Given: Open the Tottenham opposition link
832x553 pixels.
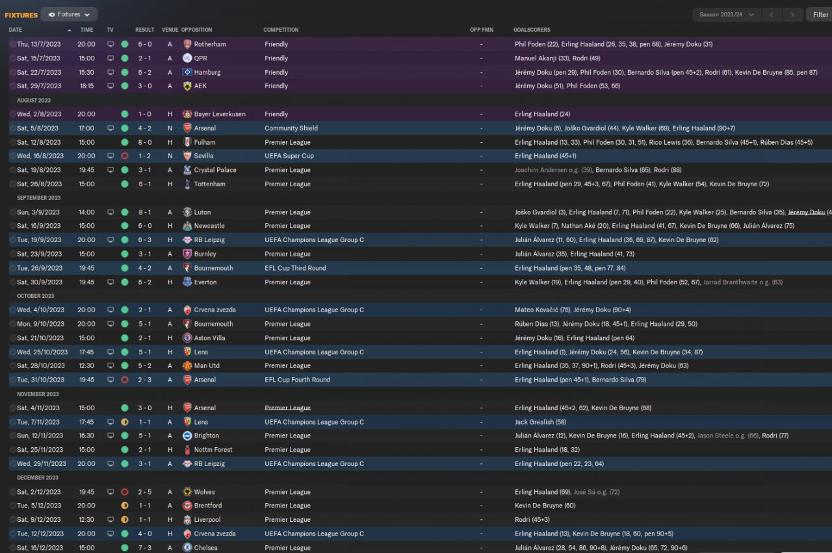Looking at the screenshot, I should click(209, 184).
